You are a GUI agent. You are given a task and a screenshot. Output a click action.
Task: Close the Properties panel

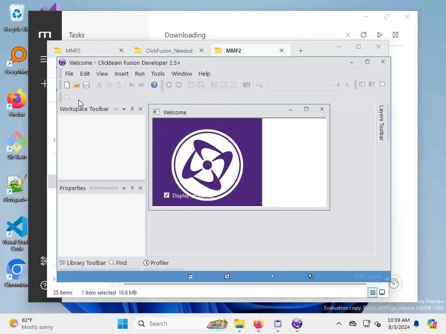tap(141, 188)
